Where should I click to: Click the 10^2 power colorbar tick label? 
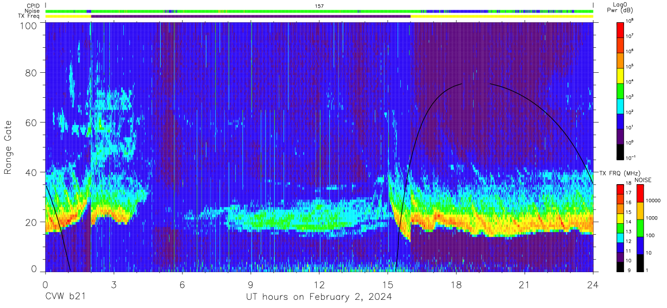pos(630,112)
